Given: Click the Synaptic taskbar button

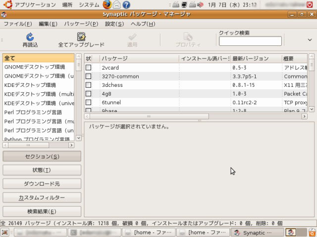Looking at the screenshot, I should point(257,233).
